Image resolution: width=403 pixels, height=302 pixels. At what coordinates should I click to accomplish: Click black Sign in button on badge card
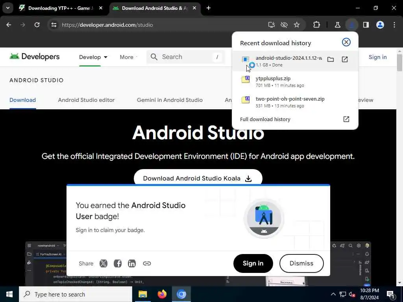(253, 263)
